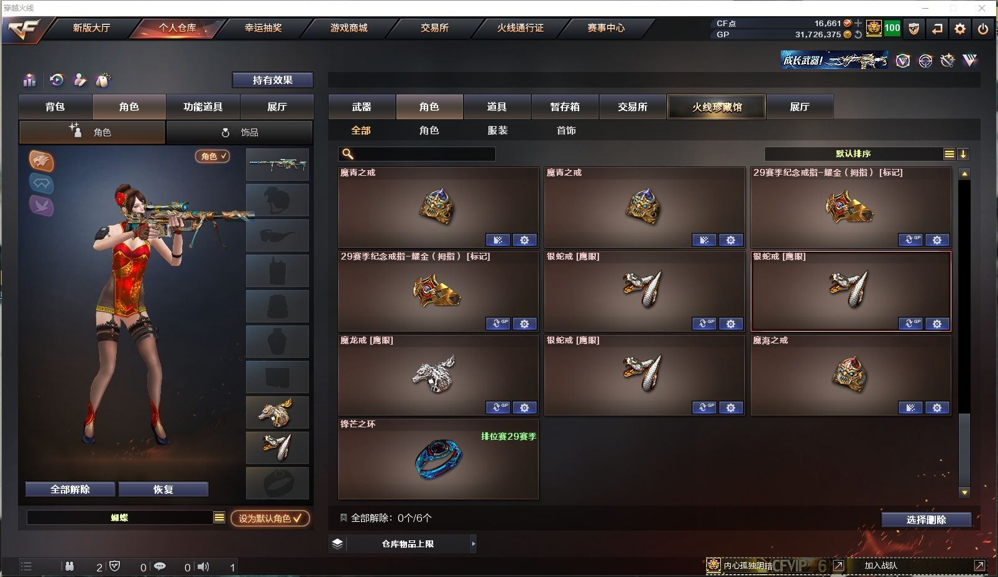Viewport: 998px width, 577px height.
Task: Switch to 火线珍藏馆 tab
Action: click(716, 107)
